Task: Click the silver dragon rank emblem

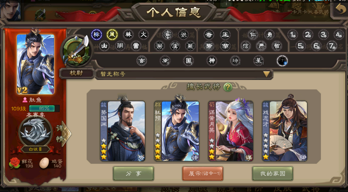Action: click(35, 132)
